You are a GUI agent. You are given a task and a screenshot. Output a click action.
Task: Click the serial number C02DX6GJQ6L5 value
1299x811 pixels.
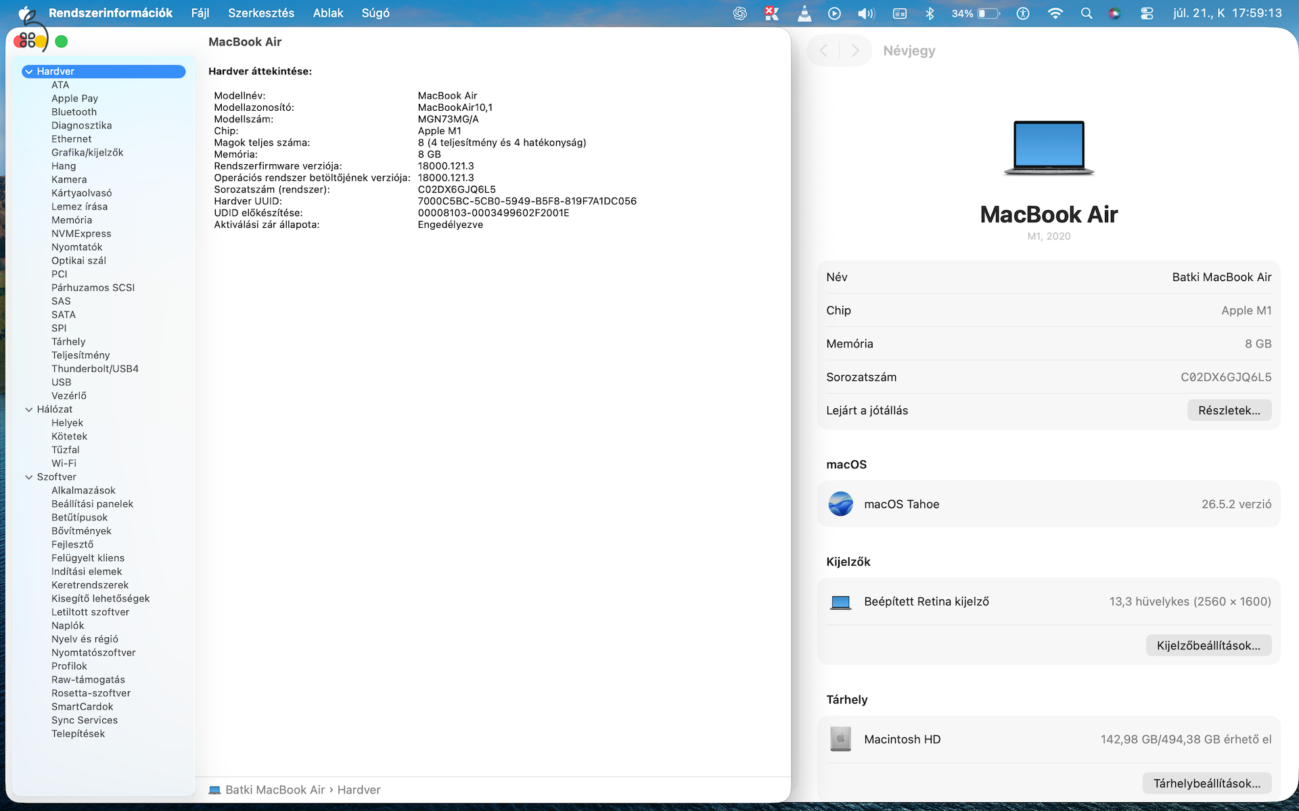point(457,190)
